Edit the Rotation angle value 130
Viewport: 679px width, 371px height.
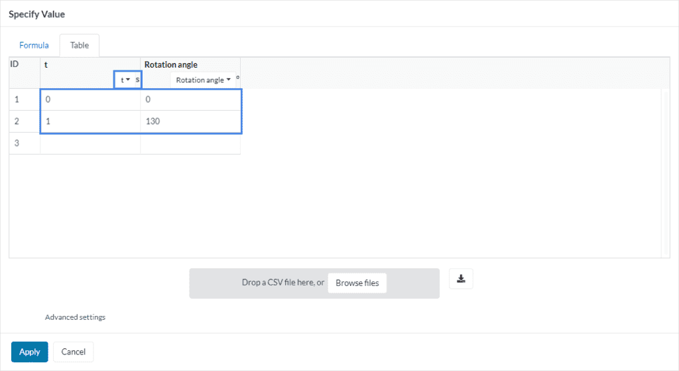(190, 121)
